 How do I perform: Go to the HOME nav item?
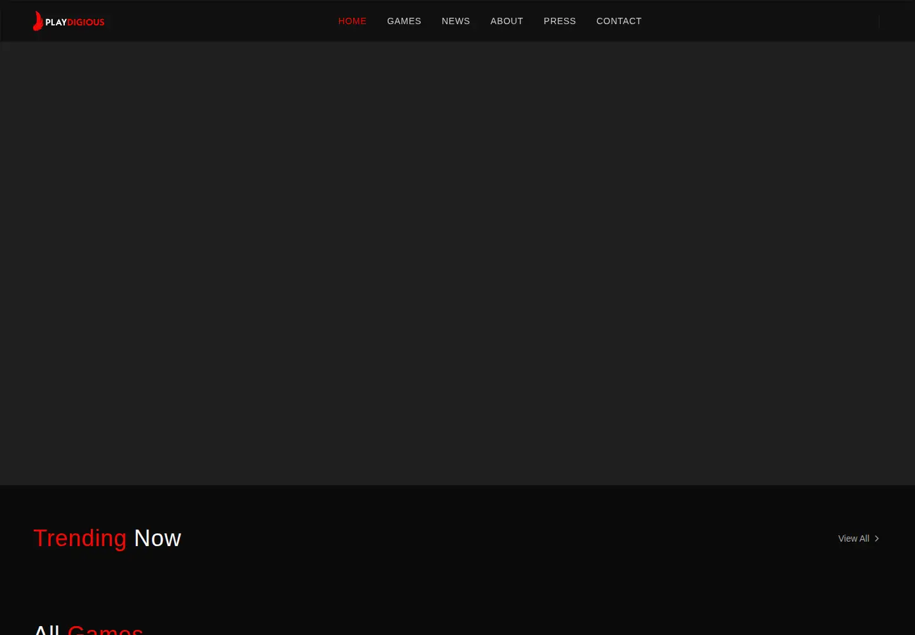pyautogui.click(x=352, y=21)
